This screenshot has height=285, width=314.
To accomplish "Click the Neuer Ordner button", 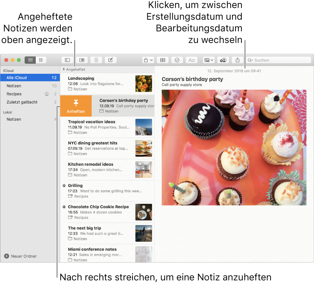I will pos(20,256).
